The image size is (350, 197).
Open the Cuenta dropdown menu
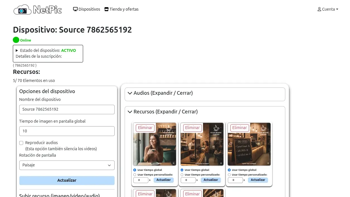click(328, 9)
